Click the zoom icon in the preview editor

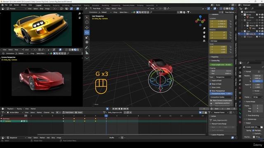[80, 14]
